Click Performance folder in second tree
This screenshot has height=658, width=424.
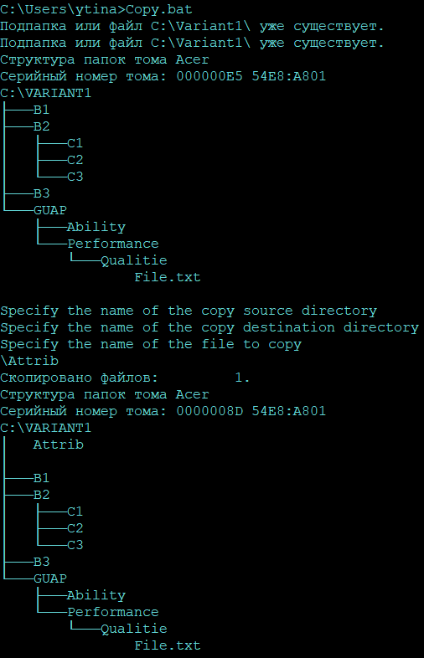[113, 612]
